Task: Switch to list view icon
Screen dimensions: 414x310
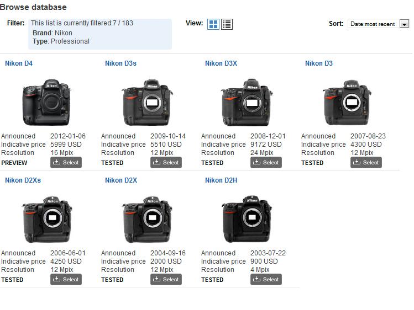Action: (x=227, y=24)
